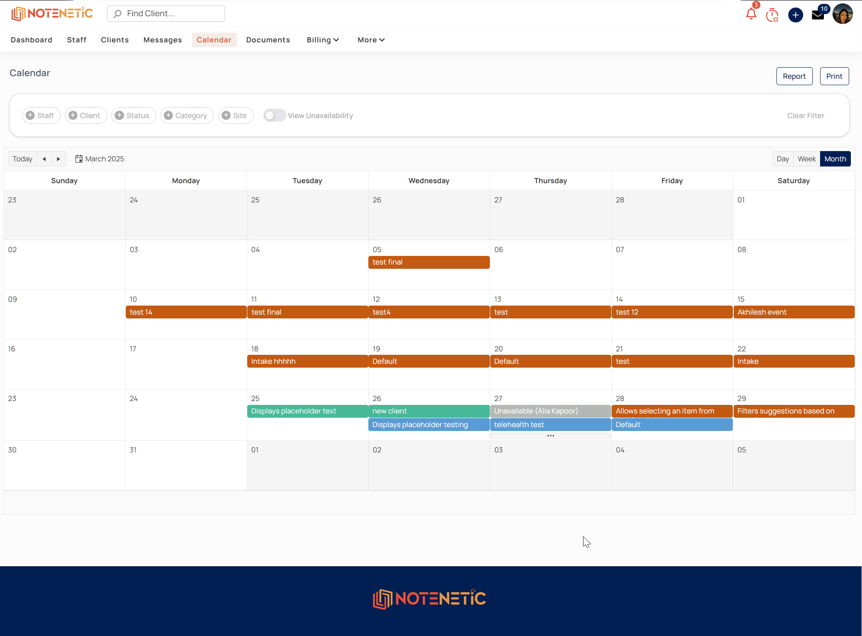Open 'telehealth test' event
862x636 pixels.
point(551,425)
